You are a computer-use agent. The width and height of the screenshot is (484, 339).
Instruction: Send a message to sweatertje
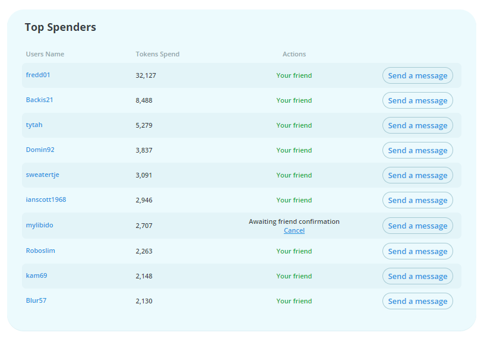(417, 175)
